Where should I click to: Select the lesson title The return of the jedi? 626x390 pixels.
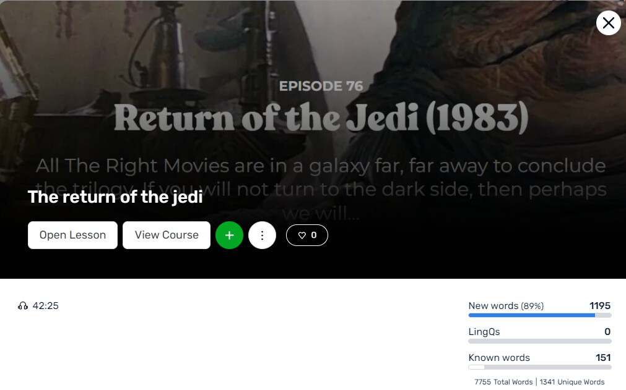pos(115,197)
